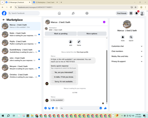
Task: Open Windows taskbar search
Action: (8, 116)
